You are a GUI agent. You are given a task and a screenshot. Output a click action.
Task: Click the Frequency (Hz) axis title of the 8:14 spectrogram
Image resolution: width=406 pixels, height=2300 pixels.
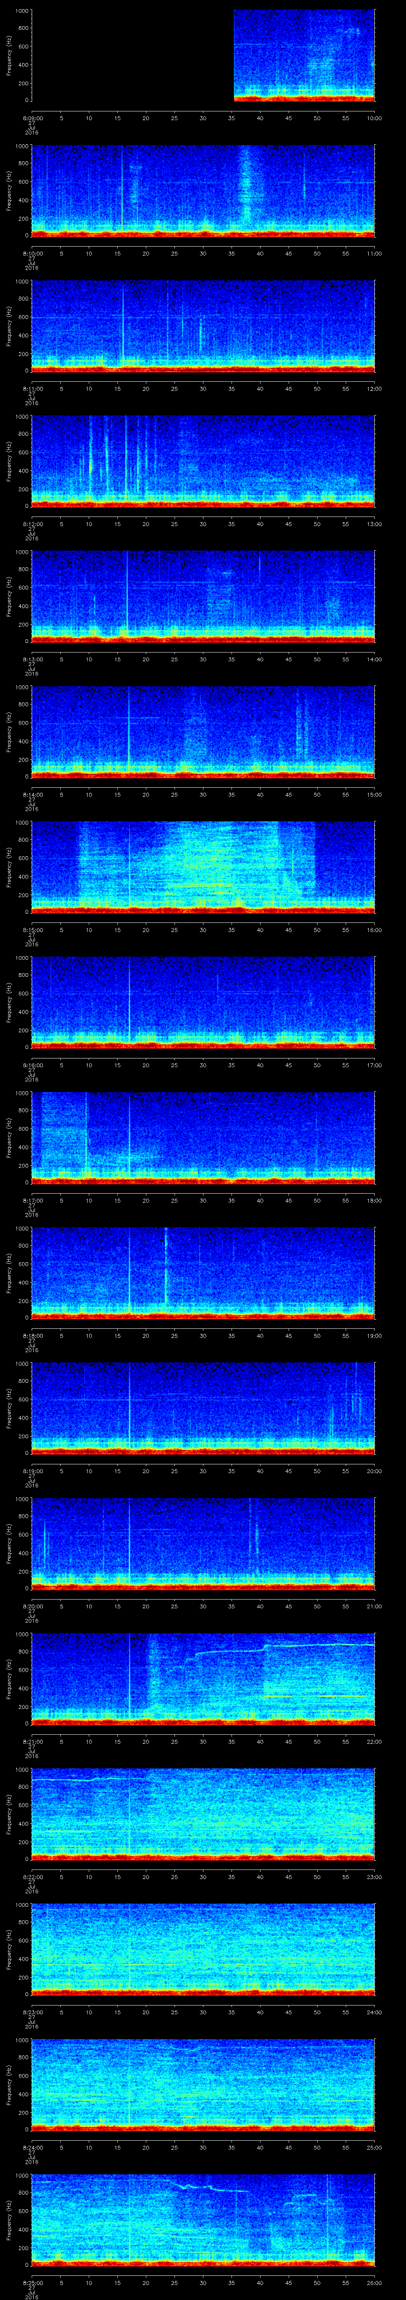point(10,730)
